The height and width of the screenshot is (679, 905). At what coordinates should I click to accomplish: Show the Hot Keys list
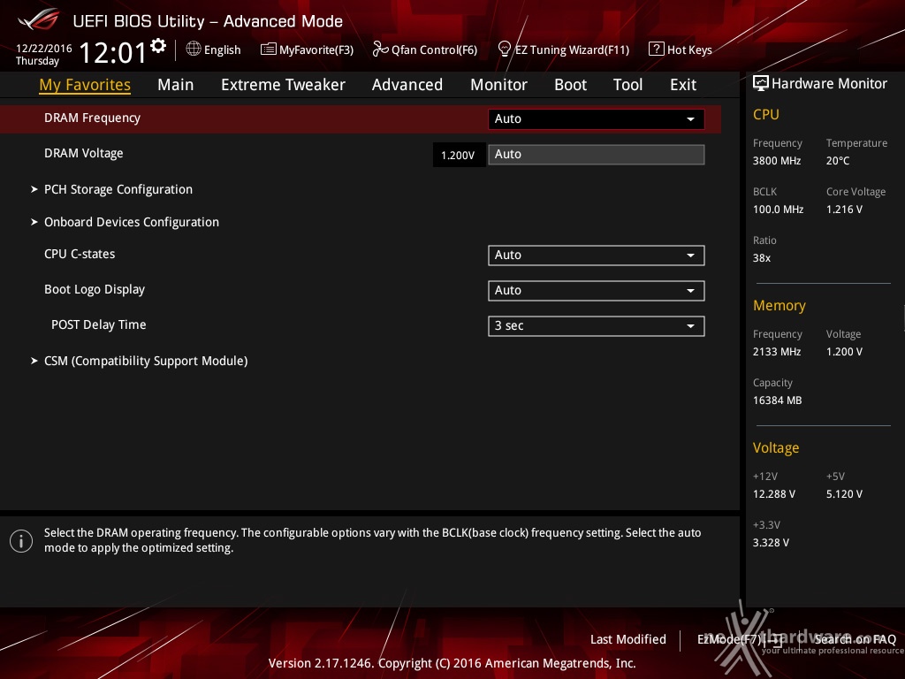[681, 50]
